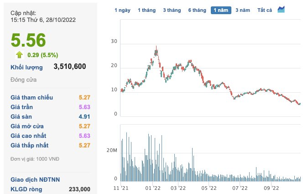Click the Khối lượng value 3,510,600
303x194 pixels.
click(69, 67)
